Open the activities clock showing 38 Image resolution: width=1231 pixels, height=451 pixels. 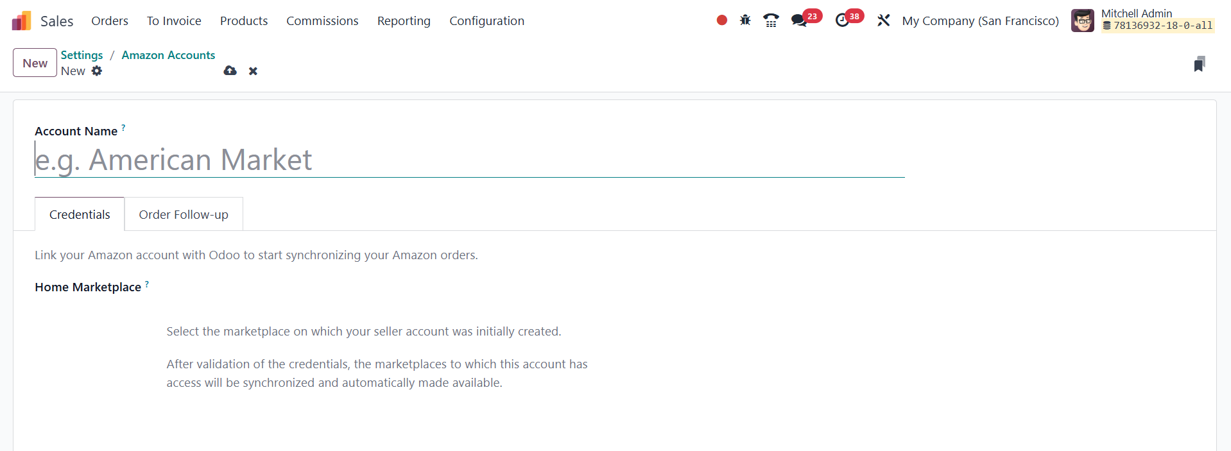843,21
